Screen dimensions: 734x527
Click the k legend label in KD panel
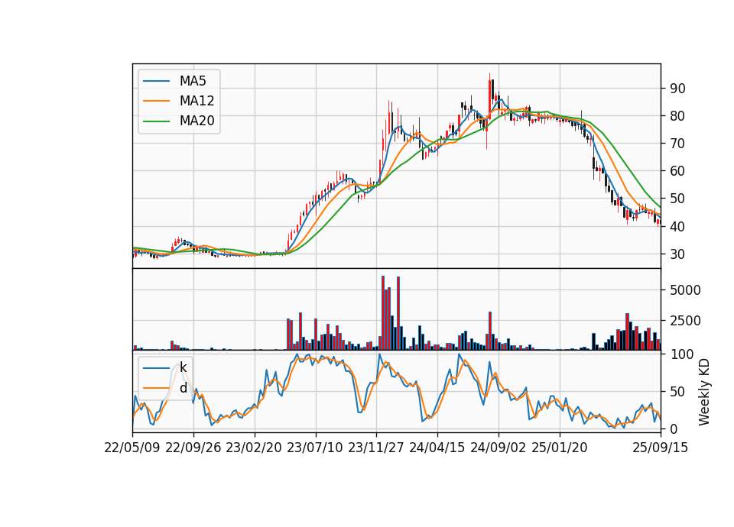pyautogui.click(x=183, y=367)
